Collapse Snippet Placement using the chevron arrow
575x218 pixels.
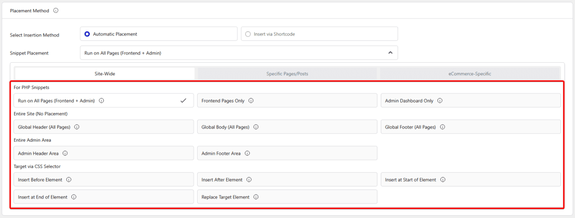[391, 53]
